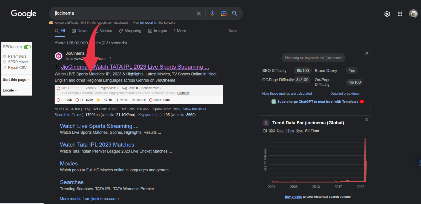Click into the jiocinema search field
The width and height of the screenshot is (421, 204).
(x=123, y=13)
